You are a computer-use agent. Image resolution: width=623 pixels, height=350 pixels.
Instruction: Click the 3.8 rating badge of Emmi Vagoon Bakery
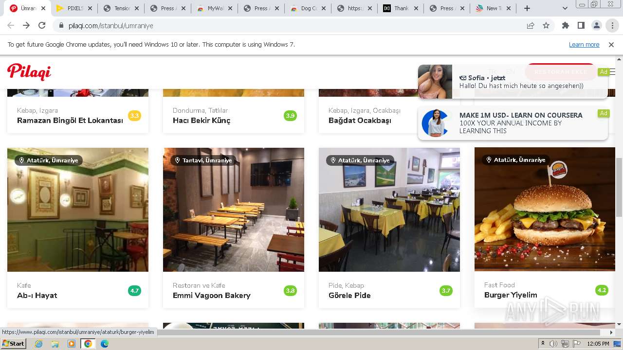290,291
